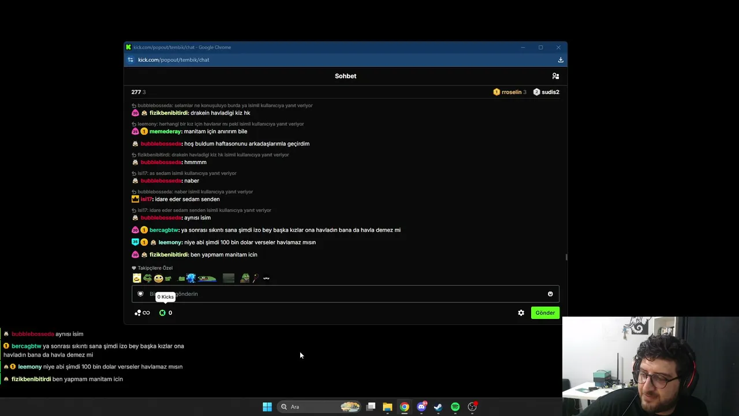Open Task View on taskbar
Viewport: 739px width, 416px height.
371,407
